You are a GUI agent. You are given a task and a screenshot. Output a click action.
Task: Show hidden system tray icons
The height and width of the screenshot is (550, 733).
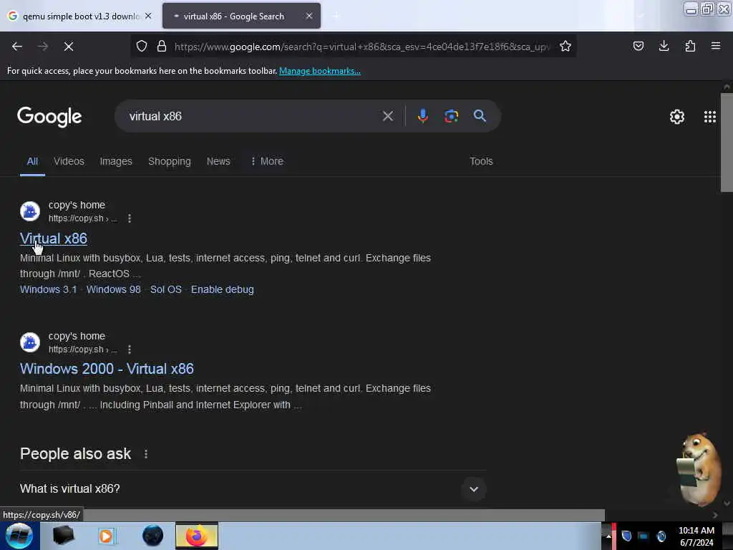coord(608,536)
